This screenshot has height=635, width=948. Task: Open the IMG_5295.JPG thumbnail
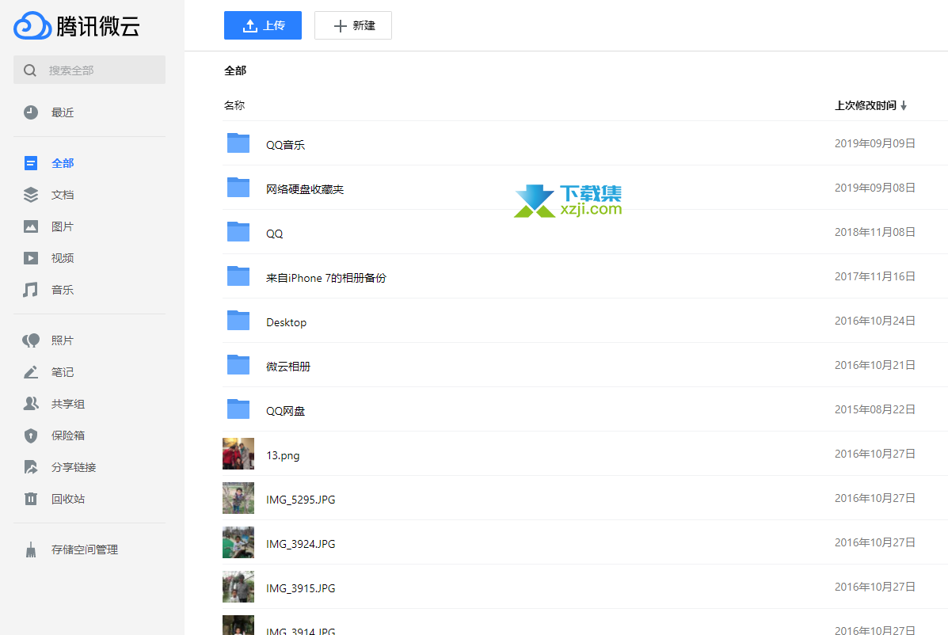(x=238, y=498)
